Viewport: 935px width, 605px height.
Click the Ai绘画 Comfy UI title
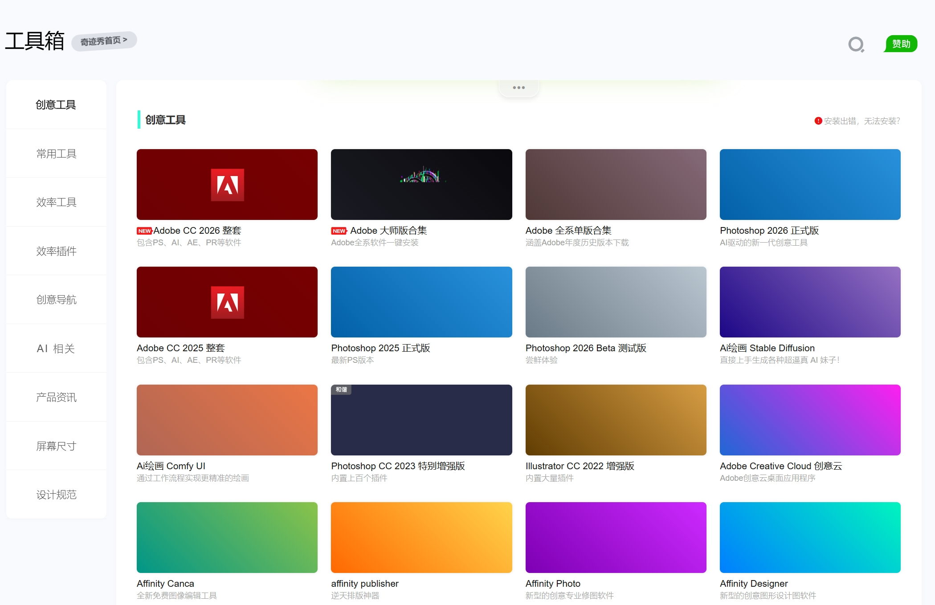pyautogui.click(x=171, y=466)
